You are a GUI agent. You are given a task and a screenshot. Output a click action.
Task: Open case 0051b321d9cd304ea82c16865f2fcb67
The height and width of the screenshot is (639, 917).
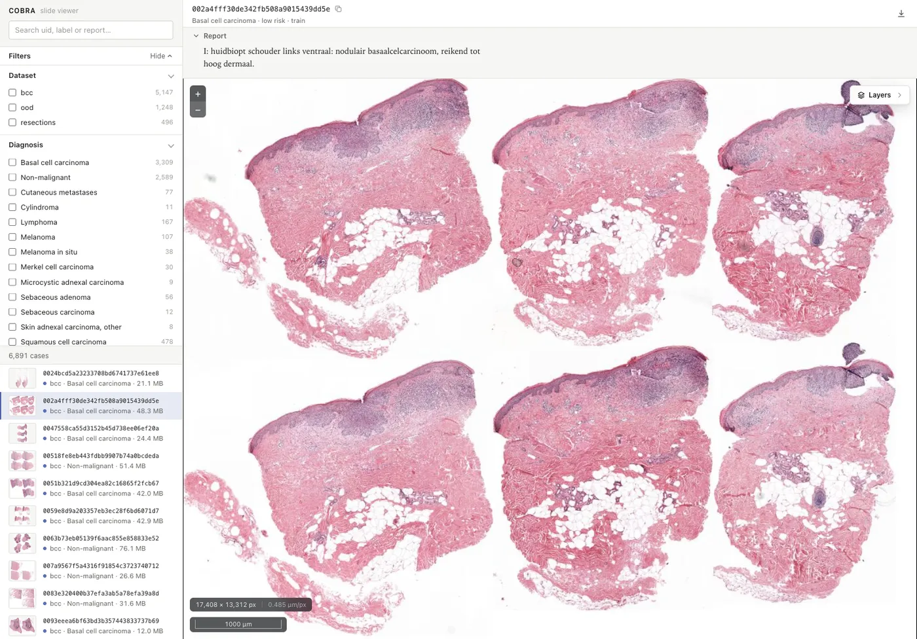91,488
